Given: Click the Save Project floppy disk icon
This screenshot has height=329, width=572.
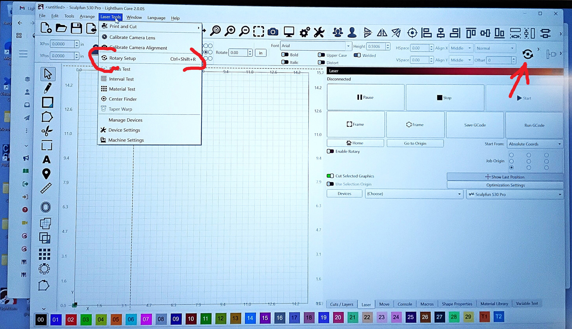Looking at the screenshot, I should point(76,28).
